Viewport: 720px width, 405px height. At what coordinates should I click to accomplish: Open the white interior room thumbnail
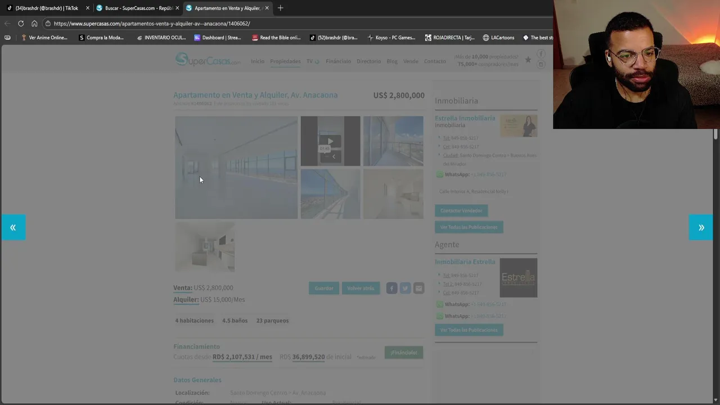point(393,193)
